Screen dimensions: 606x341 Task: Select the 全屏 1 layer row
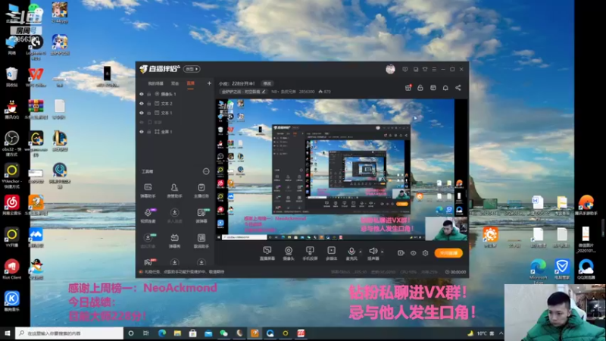[x=175, y=131]
